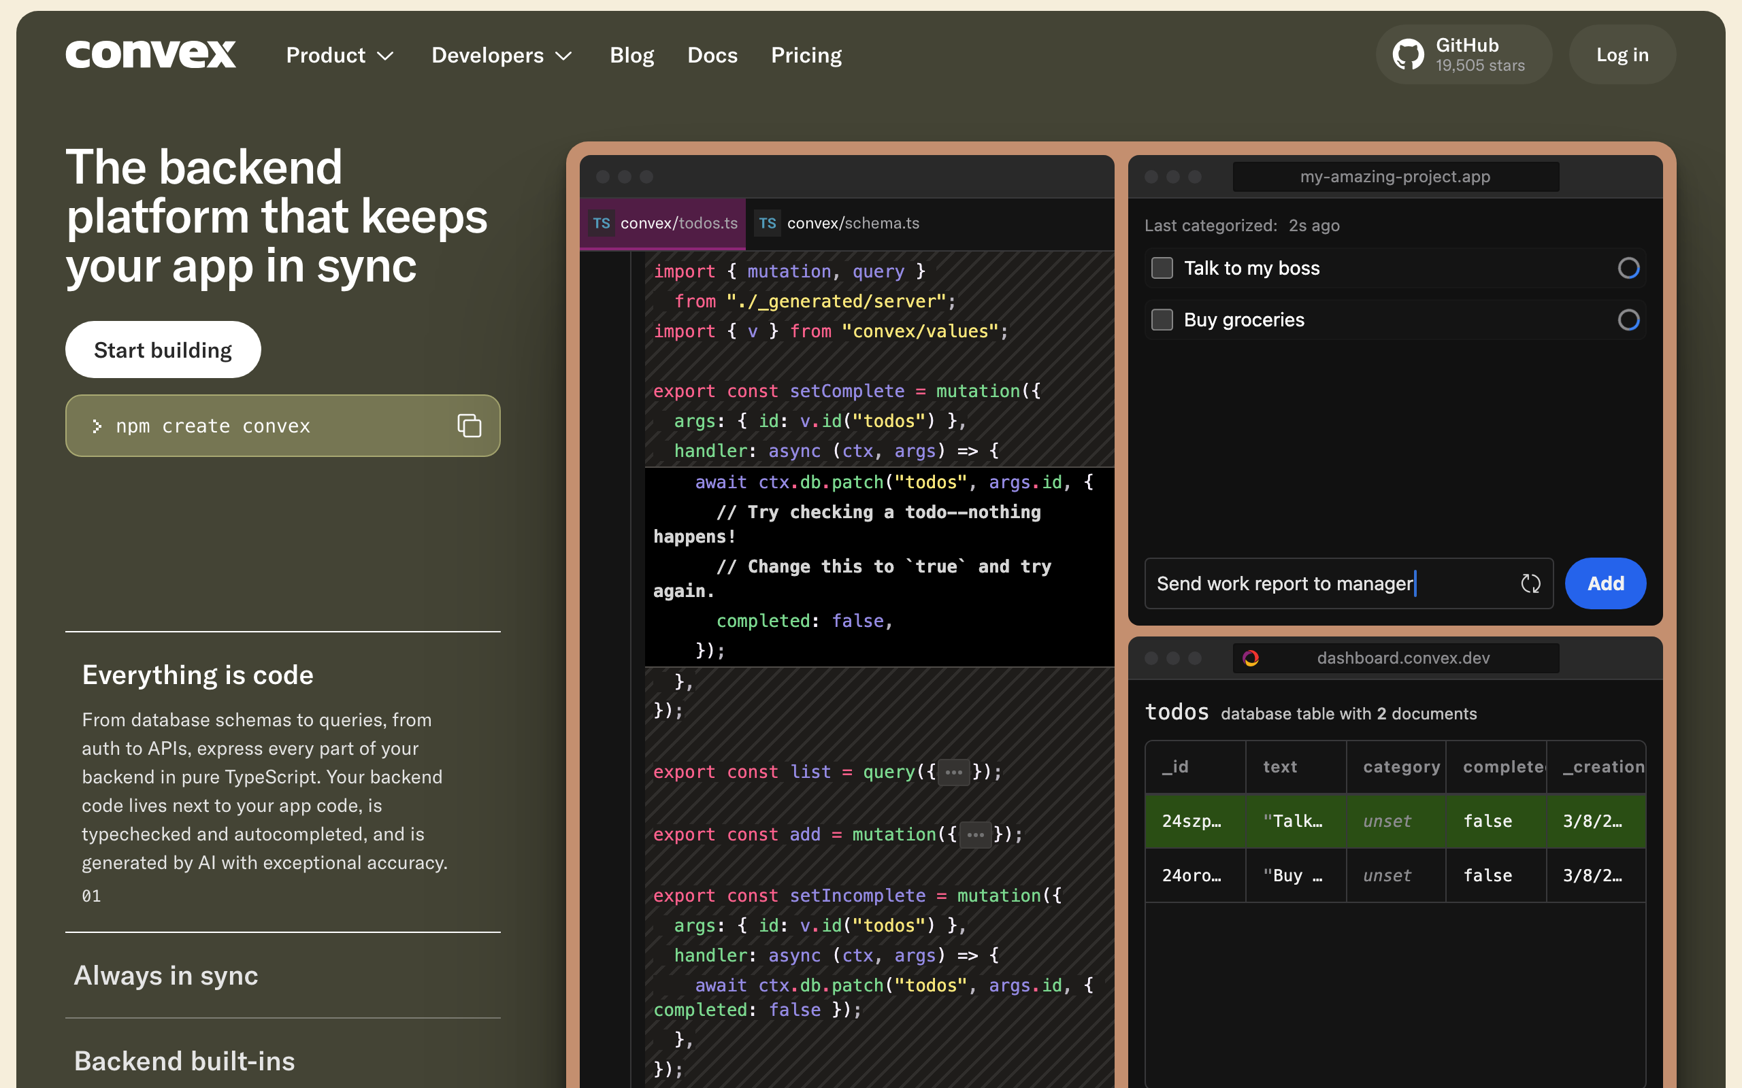Open the Developers dropdown menu
Viewport: 1742px width, 1088px height.
click(x=501, y=55)
